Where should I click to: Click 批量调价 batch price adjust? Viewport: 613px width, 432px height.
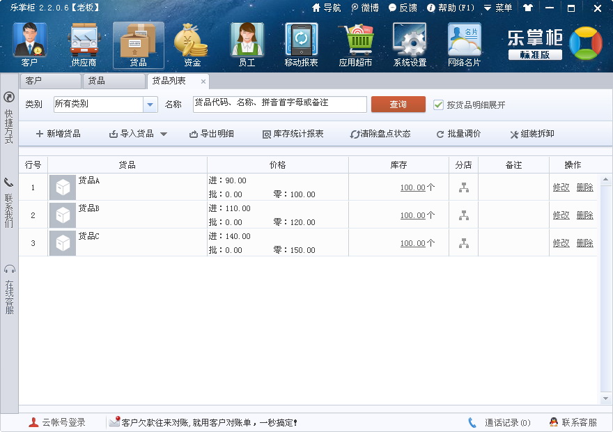[x=458, y=134]
